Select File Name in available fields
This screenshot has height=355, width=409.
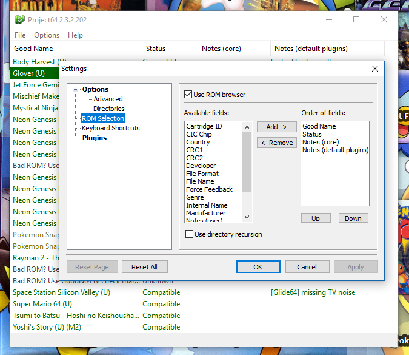pyautogui.click(x=200, y=181)
